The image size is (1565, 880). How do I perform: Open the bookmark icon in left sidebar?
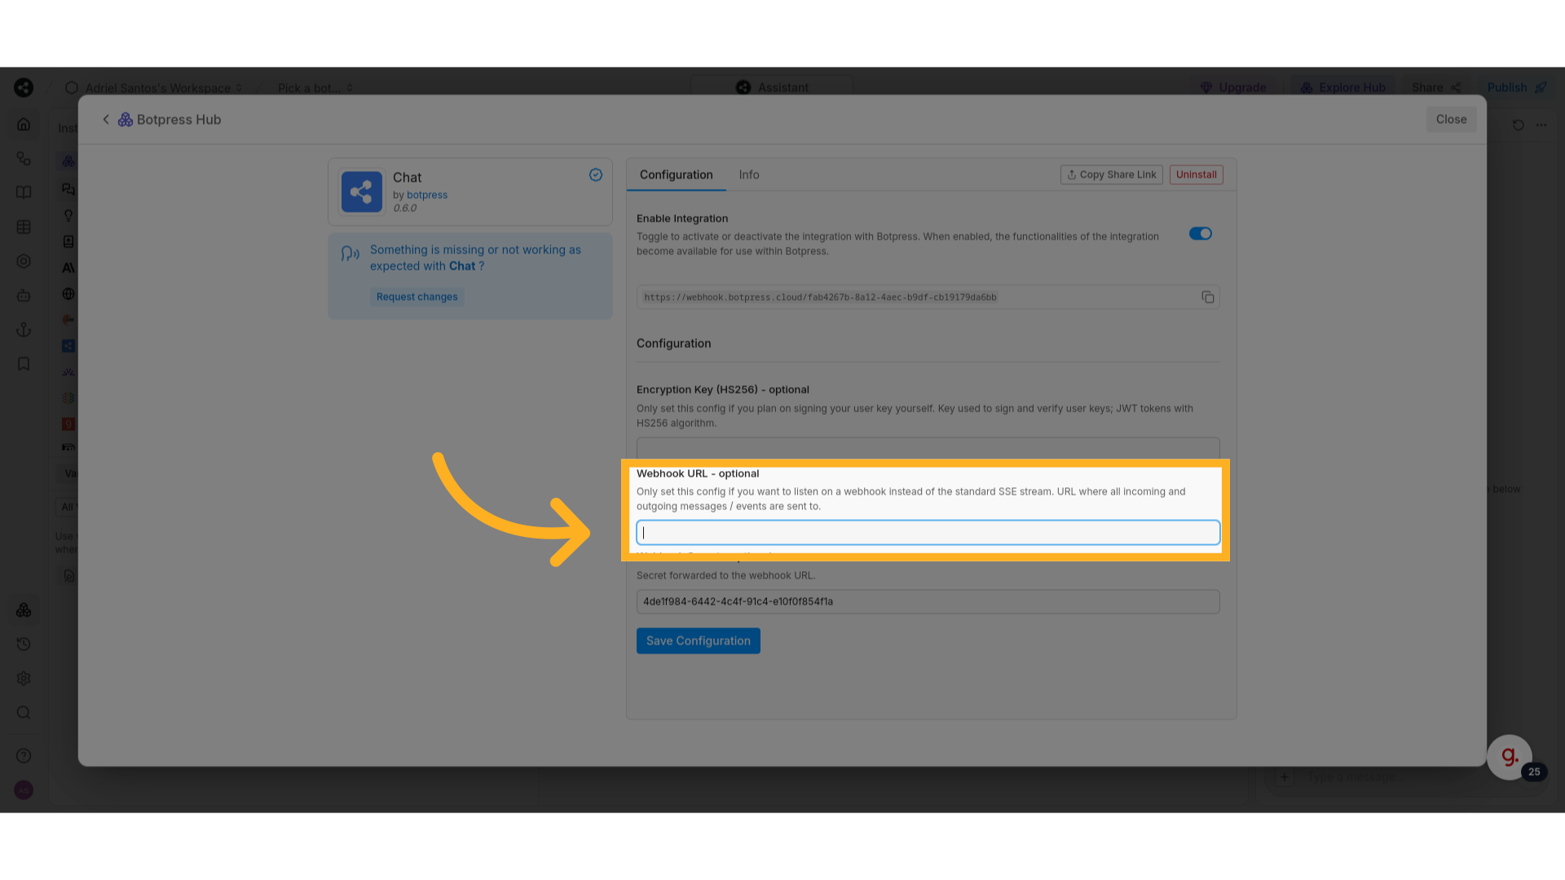tap(24, 363)
